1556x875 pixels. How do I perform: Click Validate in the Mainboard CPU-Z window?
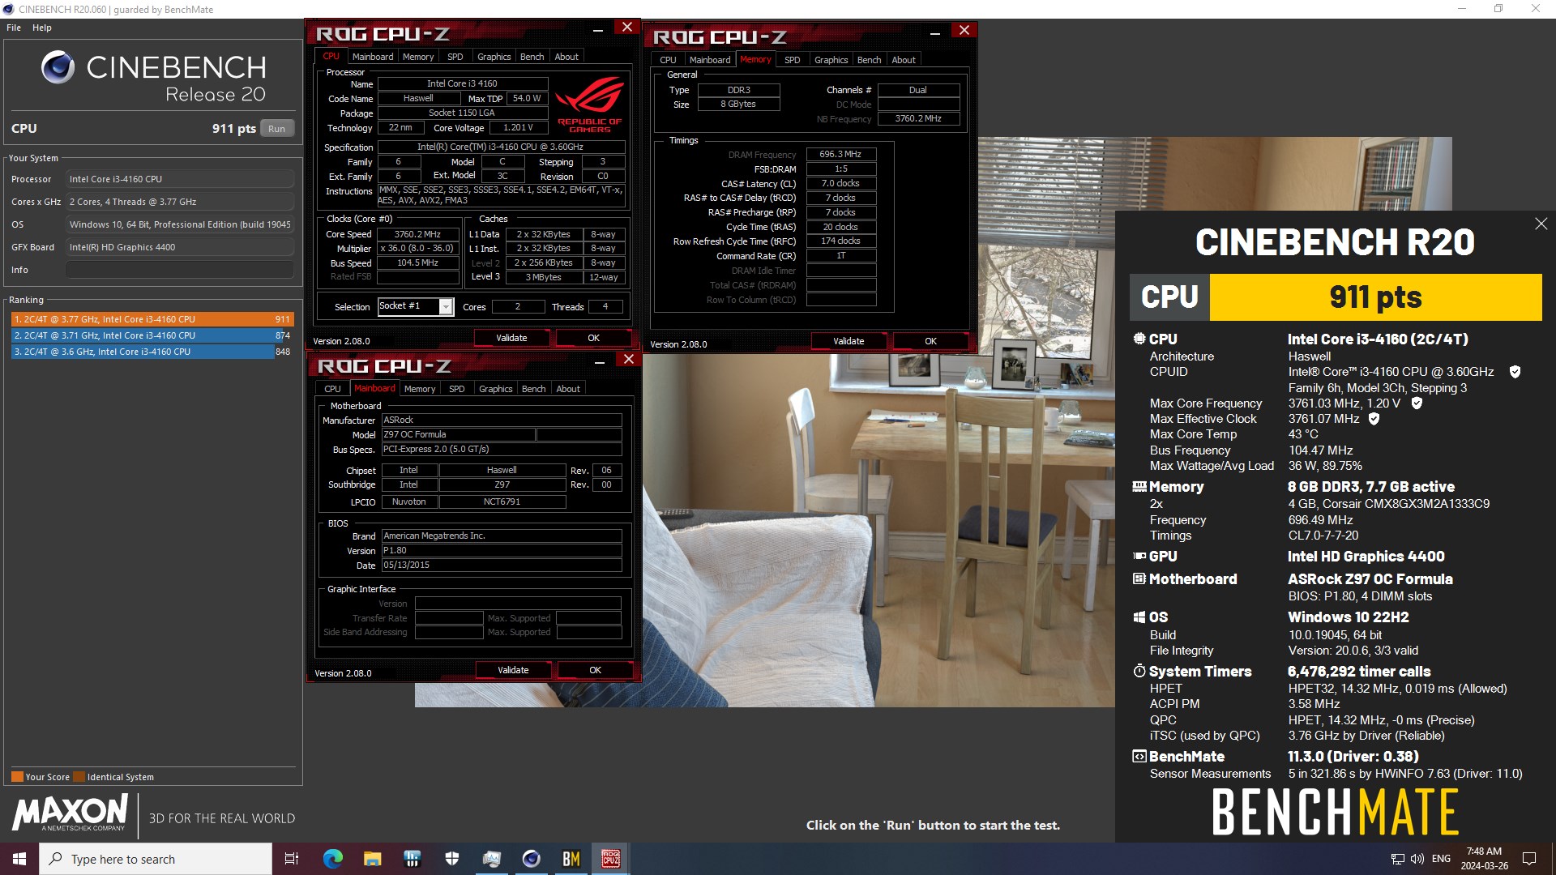513,670
